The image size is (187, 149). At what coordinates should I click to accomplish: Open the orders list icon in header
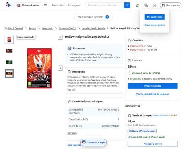tap(146, 5)
